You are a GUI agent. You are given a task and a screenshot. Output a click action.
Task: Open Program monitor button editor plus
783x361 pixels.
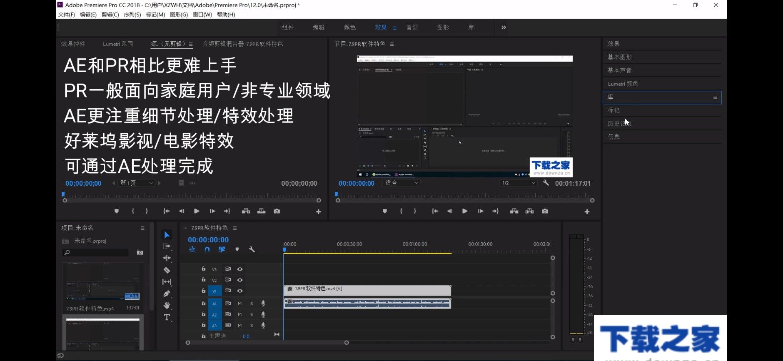coord(587,212)
